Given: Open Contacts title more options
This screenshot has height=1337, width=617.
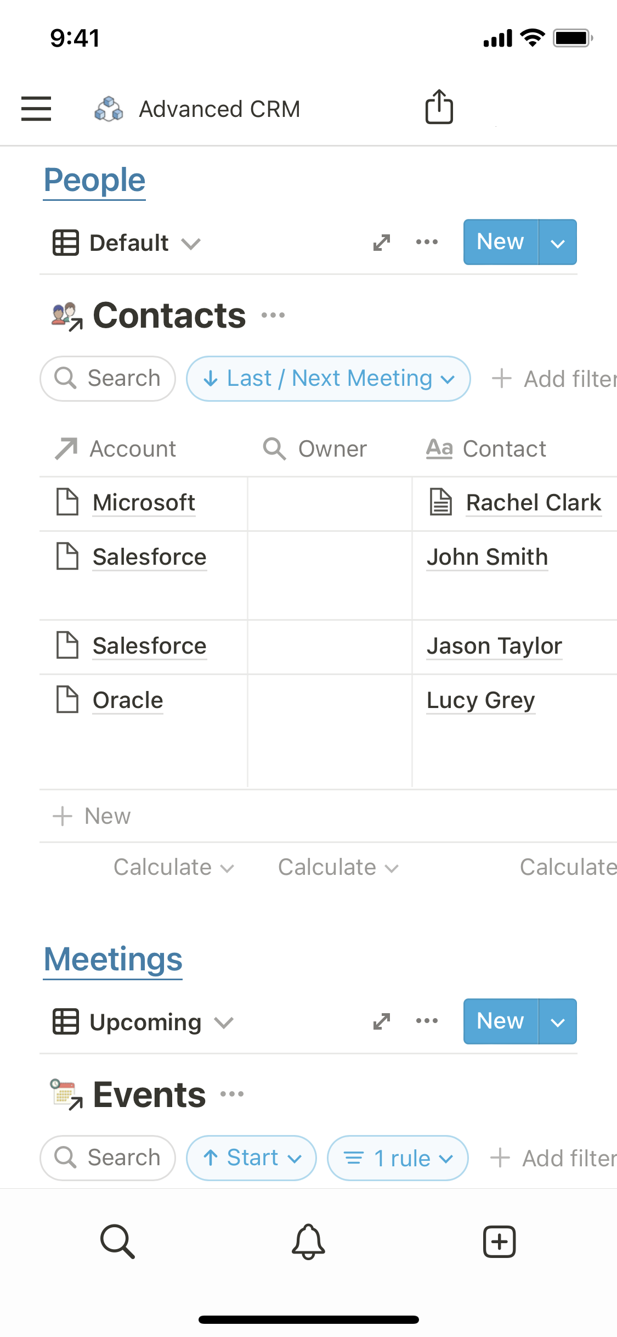Looking at the screenshot, I should pos(273,316).
